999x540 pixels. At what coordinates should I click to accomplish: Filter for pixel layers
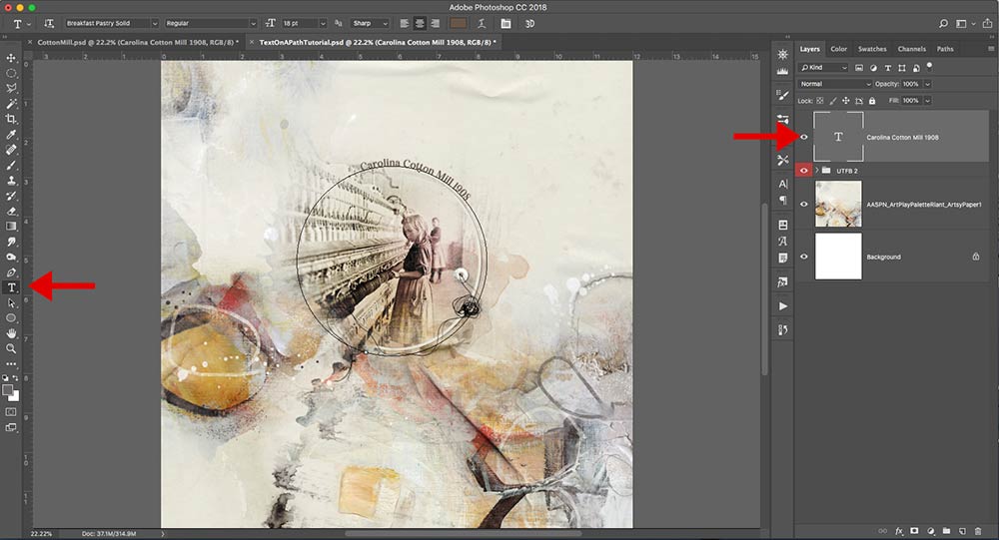pyautogui.click(x=859, y=68)
